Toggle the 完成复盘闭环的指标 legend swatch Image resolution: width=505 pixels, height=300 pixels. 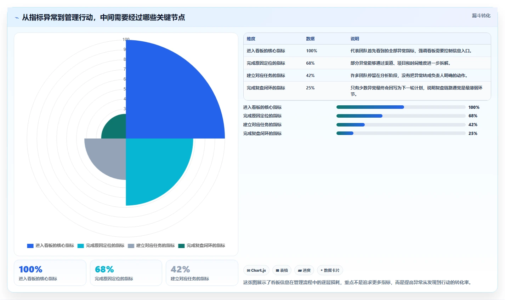[182, 246]
